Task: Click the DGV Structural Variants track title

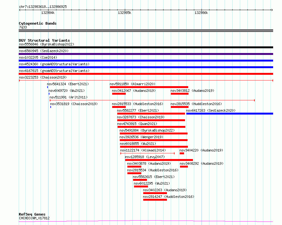Action: tap(44, 40)
